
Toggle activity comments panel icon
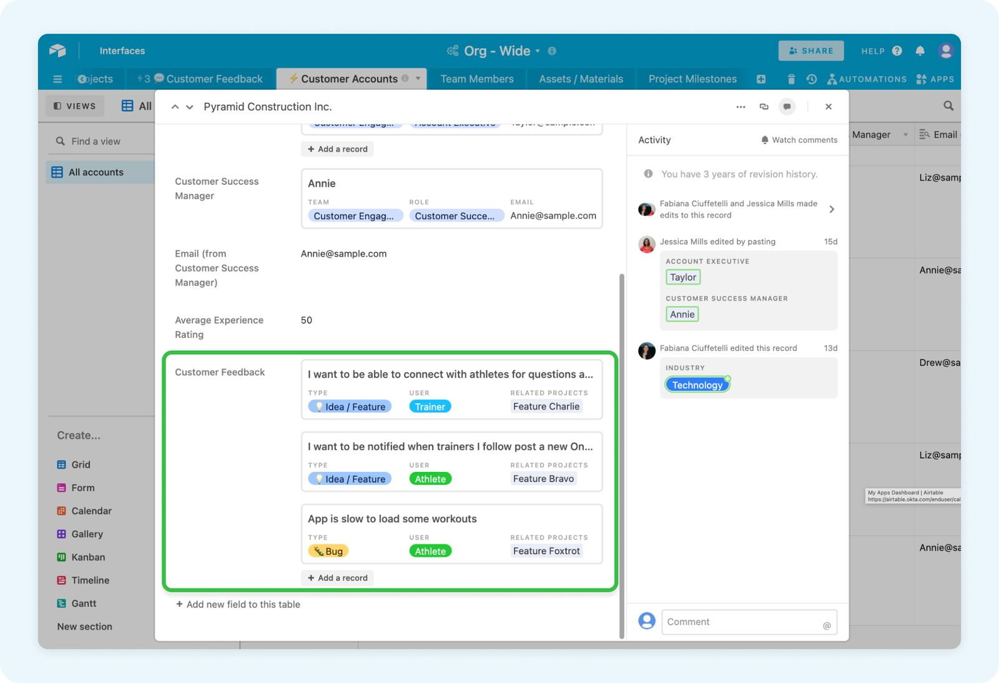pyautogui.click(x=787, y=107)
